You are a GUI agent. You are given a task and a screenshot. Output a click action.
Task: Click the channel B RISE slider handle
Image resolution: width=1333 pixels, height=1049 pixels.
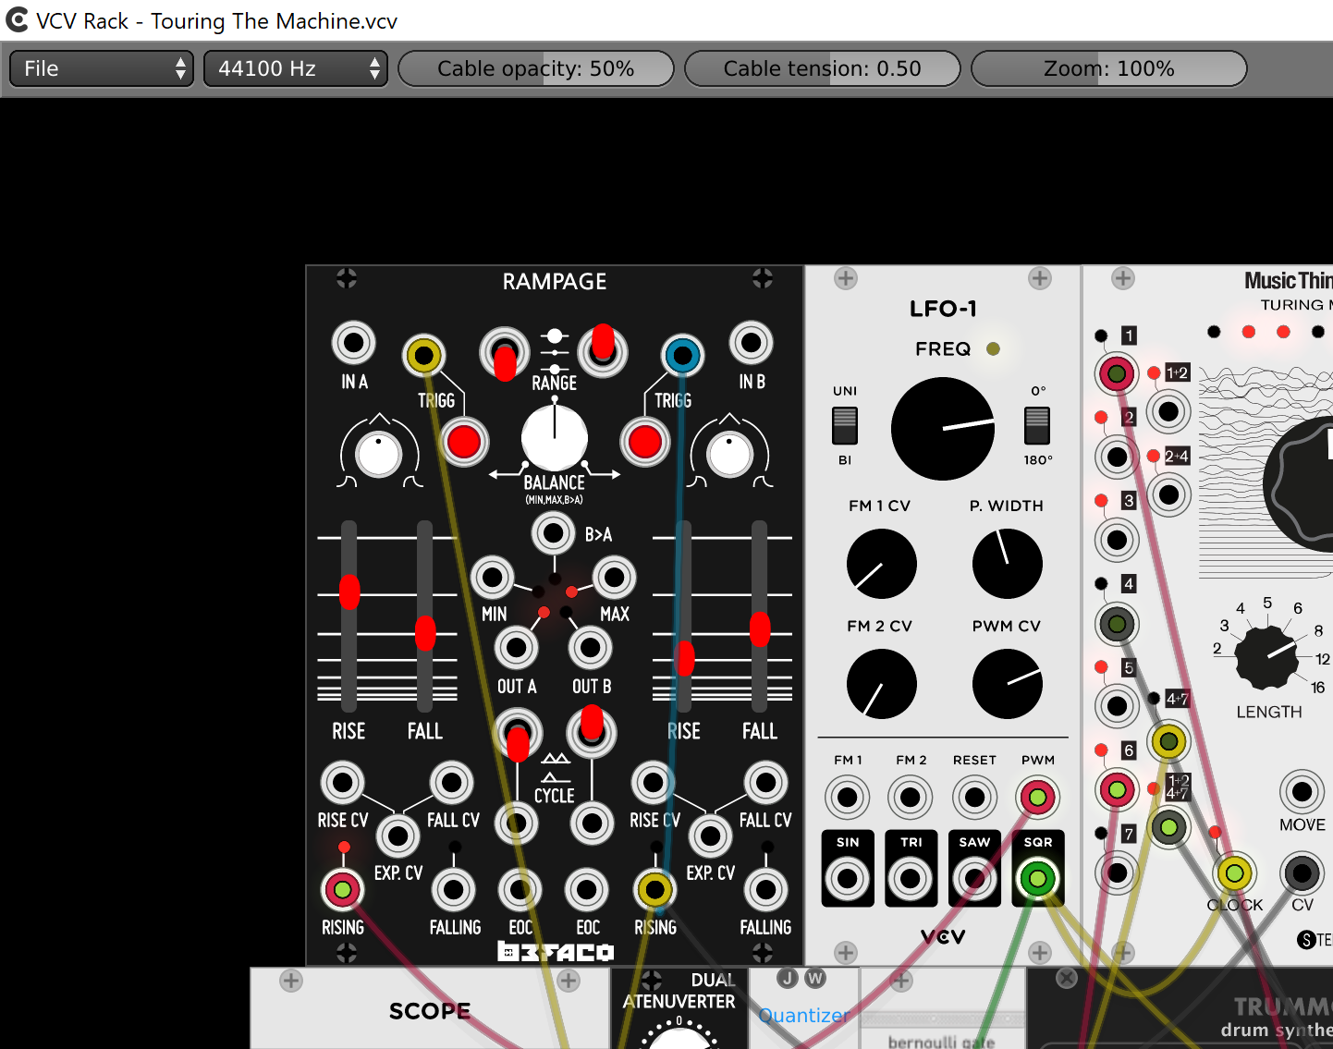684,658
